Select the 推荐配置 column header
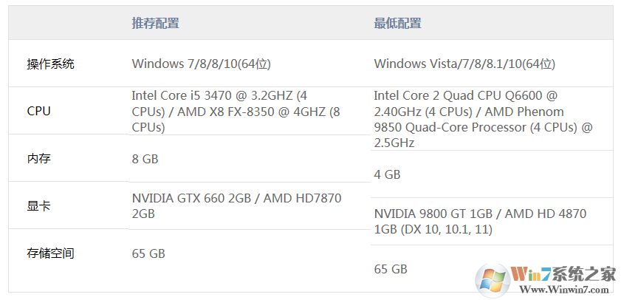Screen dimensions: 621x300 pos(155,23)
